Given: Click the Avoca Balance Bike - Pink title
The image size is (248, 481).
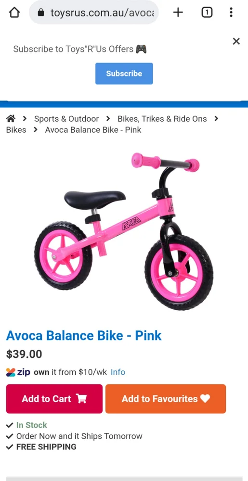Looking at the screenshot, I should click(x=84, y=335).
